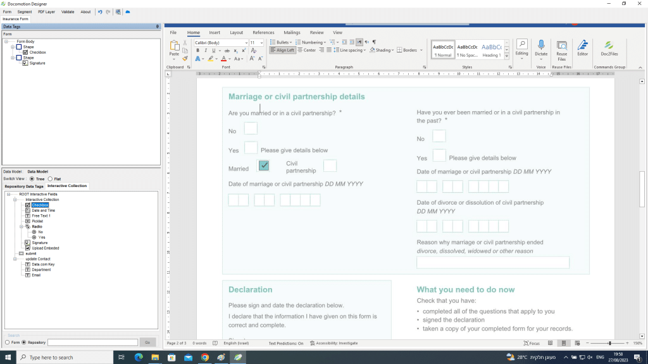
Task: Open the PDF Layer menu
Action: (46, 11)
